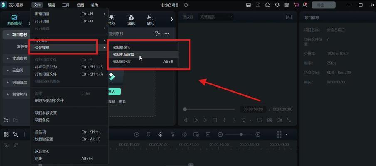Adjust the timeline zoom slider handle
The height and width of the screenshot is (166, 376).
[x=241, y=134]
